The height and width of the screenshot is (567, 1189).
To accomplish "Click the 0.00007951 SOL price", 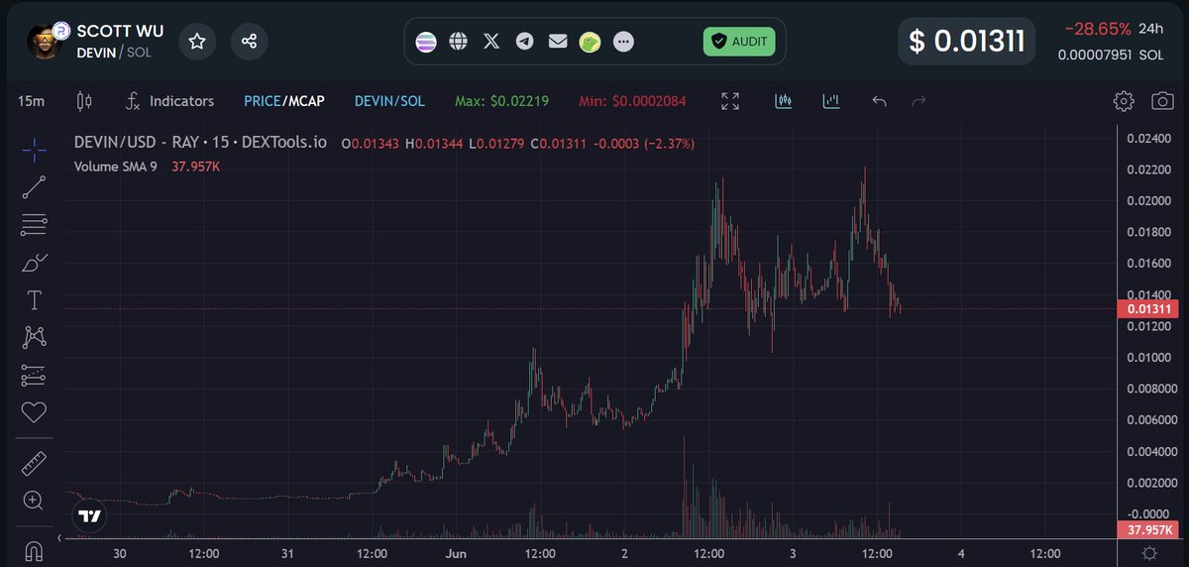I will [x=1111, y=56].
